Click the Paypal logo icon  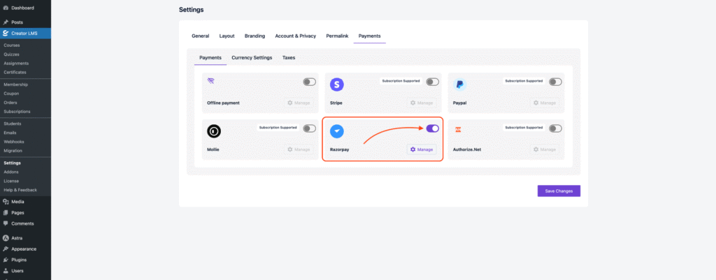pos(460,84)
